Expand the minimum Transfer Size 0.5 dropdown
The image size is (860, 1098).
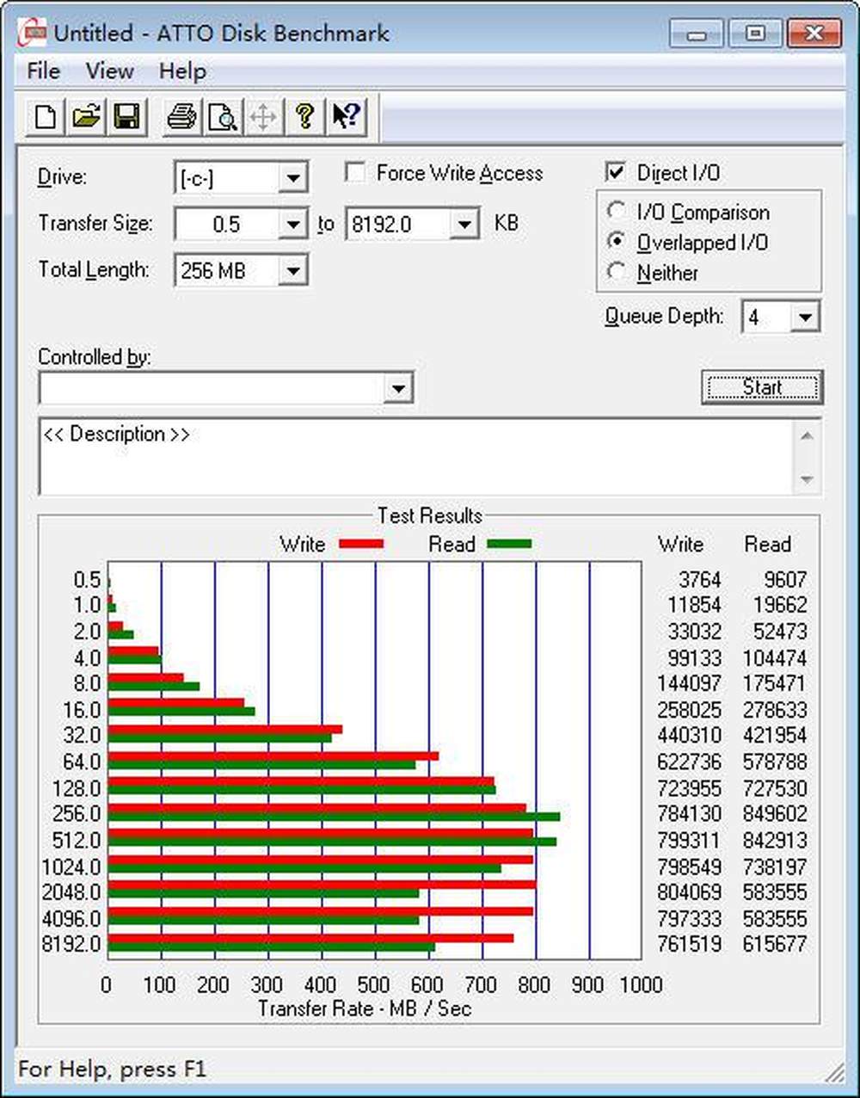point(293,225)
